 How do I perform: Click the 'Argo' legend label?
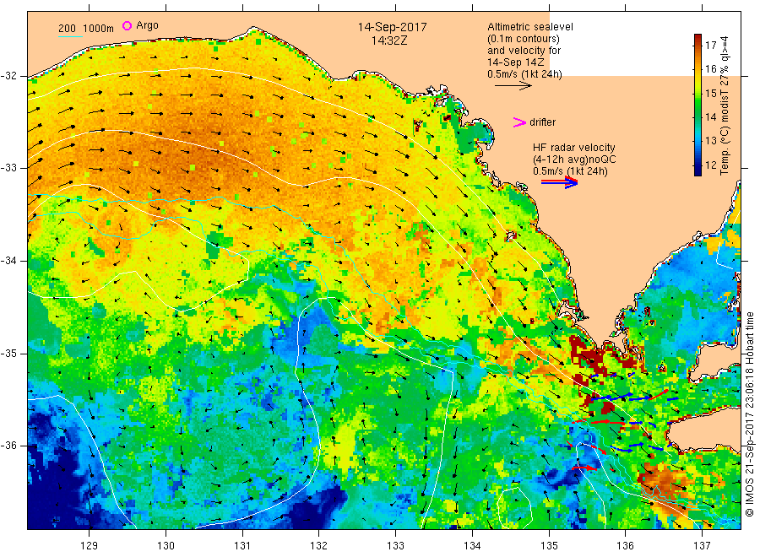[x=147, y=25]
